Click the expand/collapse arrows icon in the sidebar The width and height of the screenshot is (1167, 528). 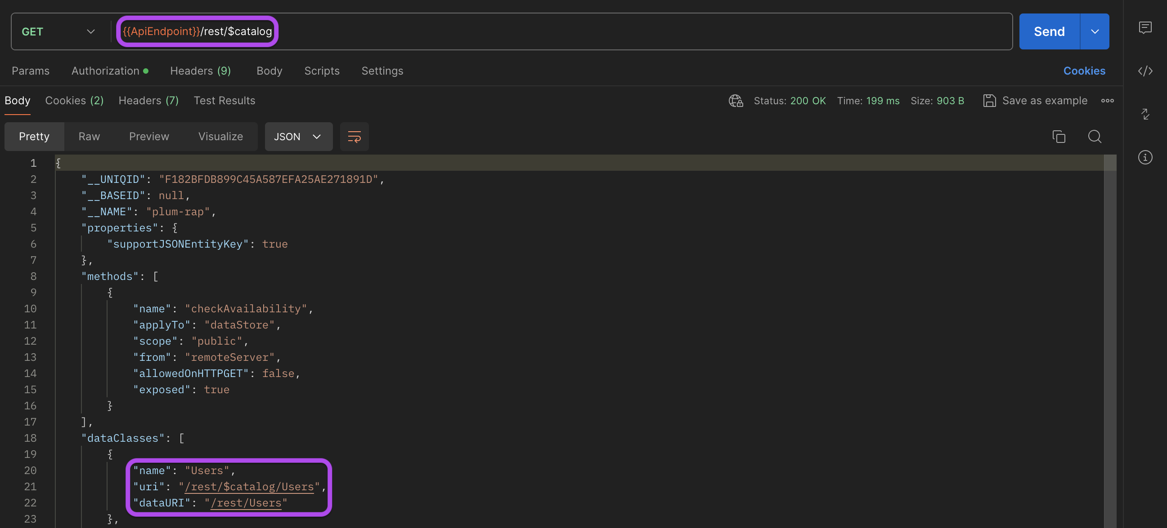tap(1145, 114)
